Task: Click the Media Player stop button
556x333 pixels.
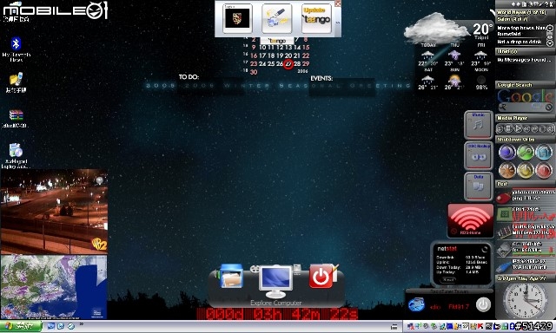Action: point(508,129)
